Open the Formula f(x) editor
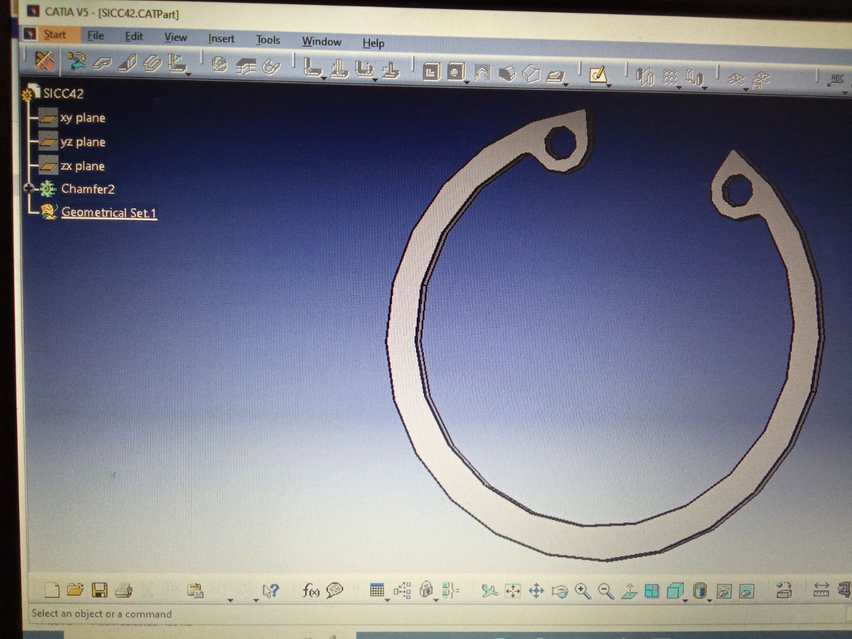 (x=311, y=590)
